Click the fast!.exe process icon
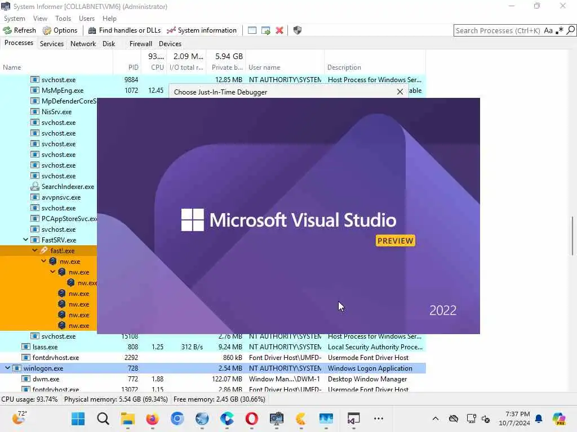 44,250
